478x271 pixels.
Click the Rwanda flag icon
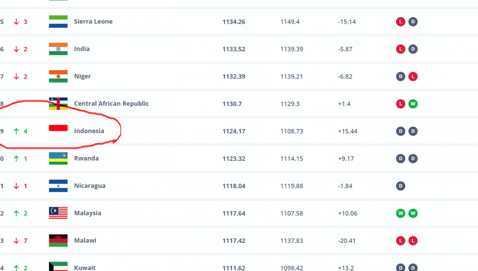(58, 158)
